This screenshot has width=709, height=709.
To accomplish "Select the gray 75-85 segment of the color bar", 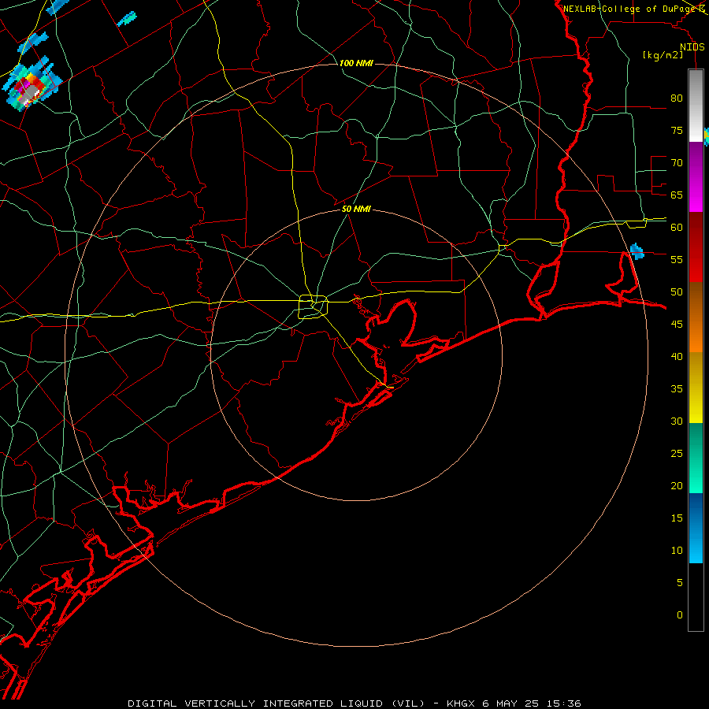I will (696, 106).
